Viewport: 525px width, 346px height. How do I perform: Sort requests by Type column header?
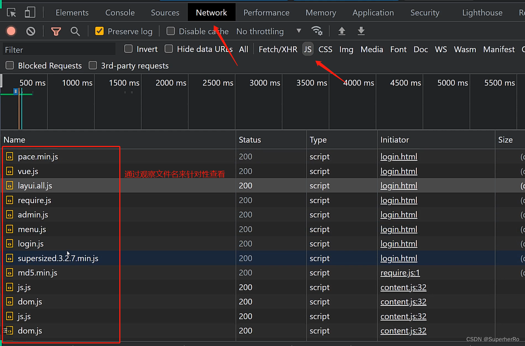[x=342, y=140]
